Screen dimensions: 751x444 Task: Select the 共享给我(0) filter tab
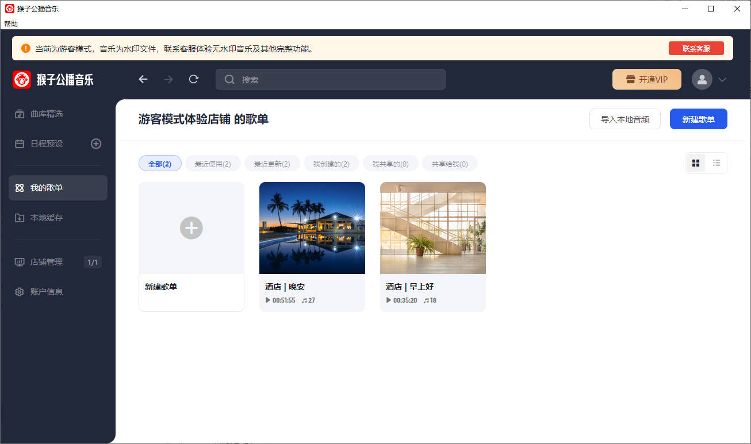[x=450, y=164]
